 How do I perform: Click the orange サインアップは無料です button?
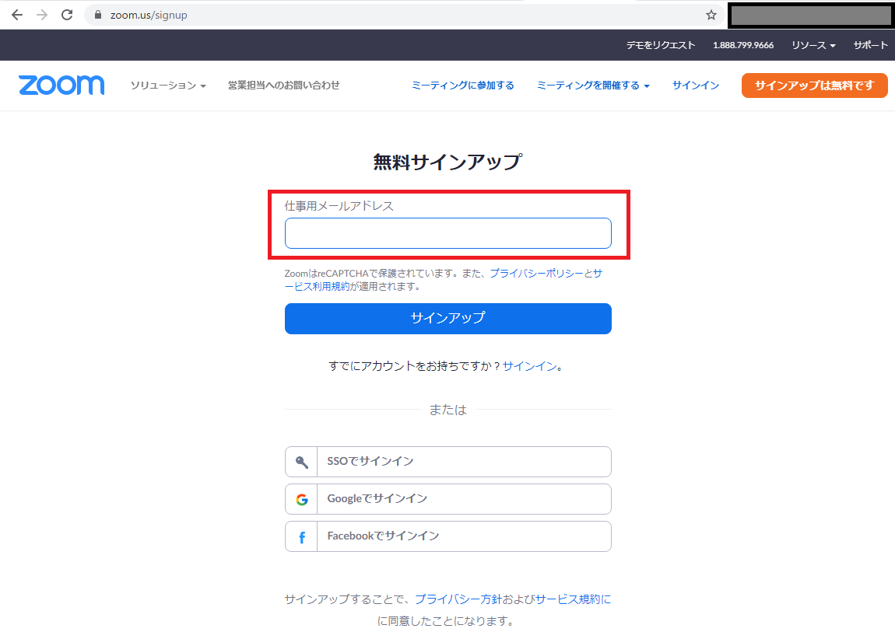point(814,86)
